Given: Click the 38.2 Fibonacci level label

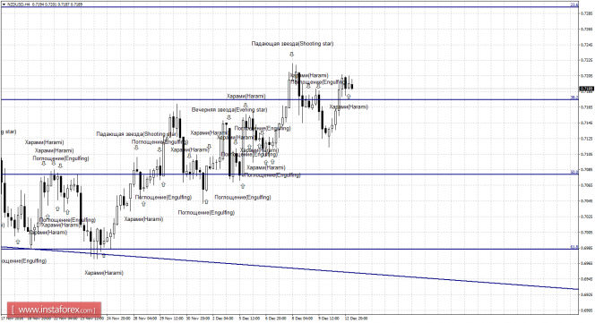Looking at the screenshot, I should 574,98.
